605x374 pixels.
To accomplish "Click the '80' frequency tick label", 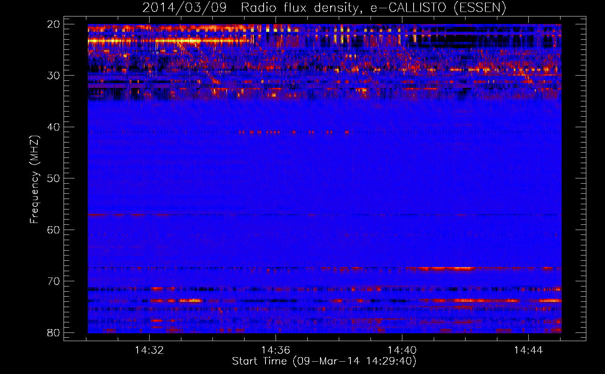I will tap(53, 332).
